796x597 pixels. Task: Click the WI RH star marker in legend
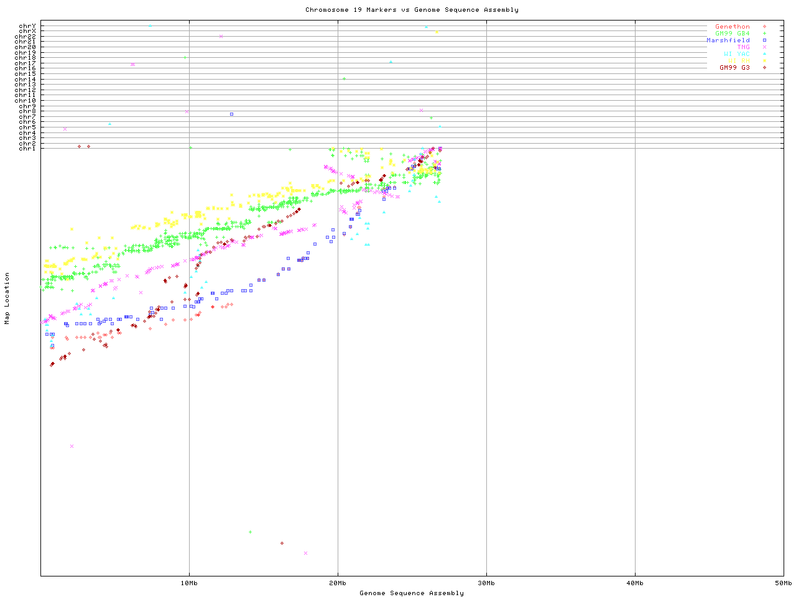coord(764,61)
